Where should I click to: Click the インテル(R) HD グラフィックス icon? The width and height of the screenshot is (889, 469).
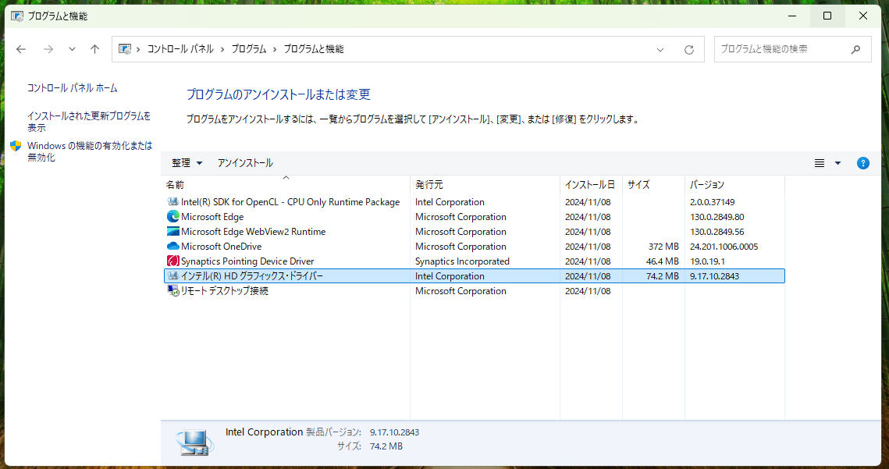click(x=173, y=275)
